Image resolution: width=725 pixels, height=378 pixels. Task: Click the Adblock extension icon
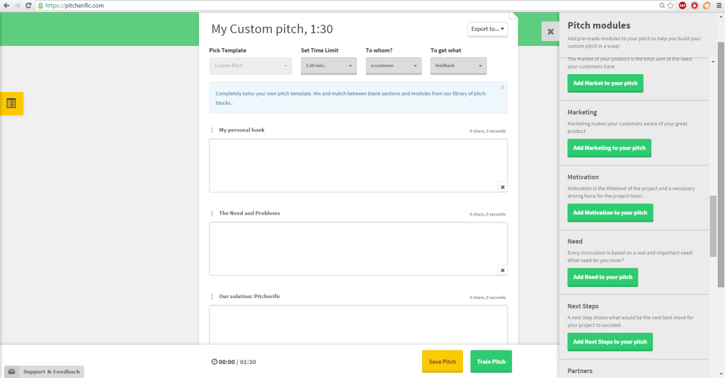tap(683, 6)
